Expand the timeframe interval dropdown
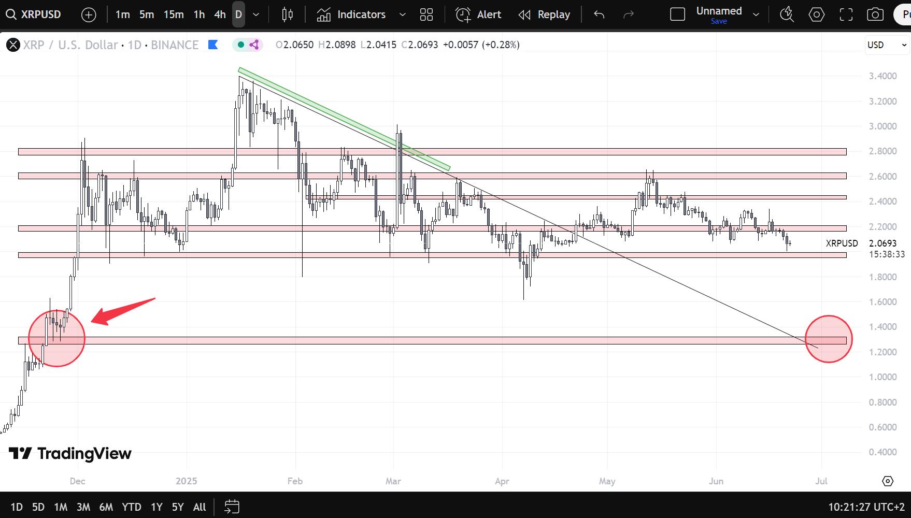The width and height of the screenshot is (911, 518). pyautogui.click(x=256, y=15)
